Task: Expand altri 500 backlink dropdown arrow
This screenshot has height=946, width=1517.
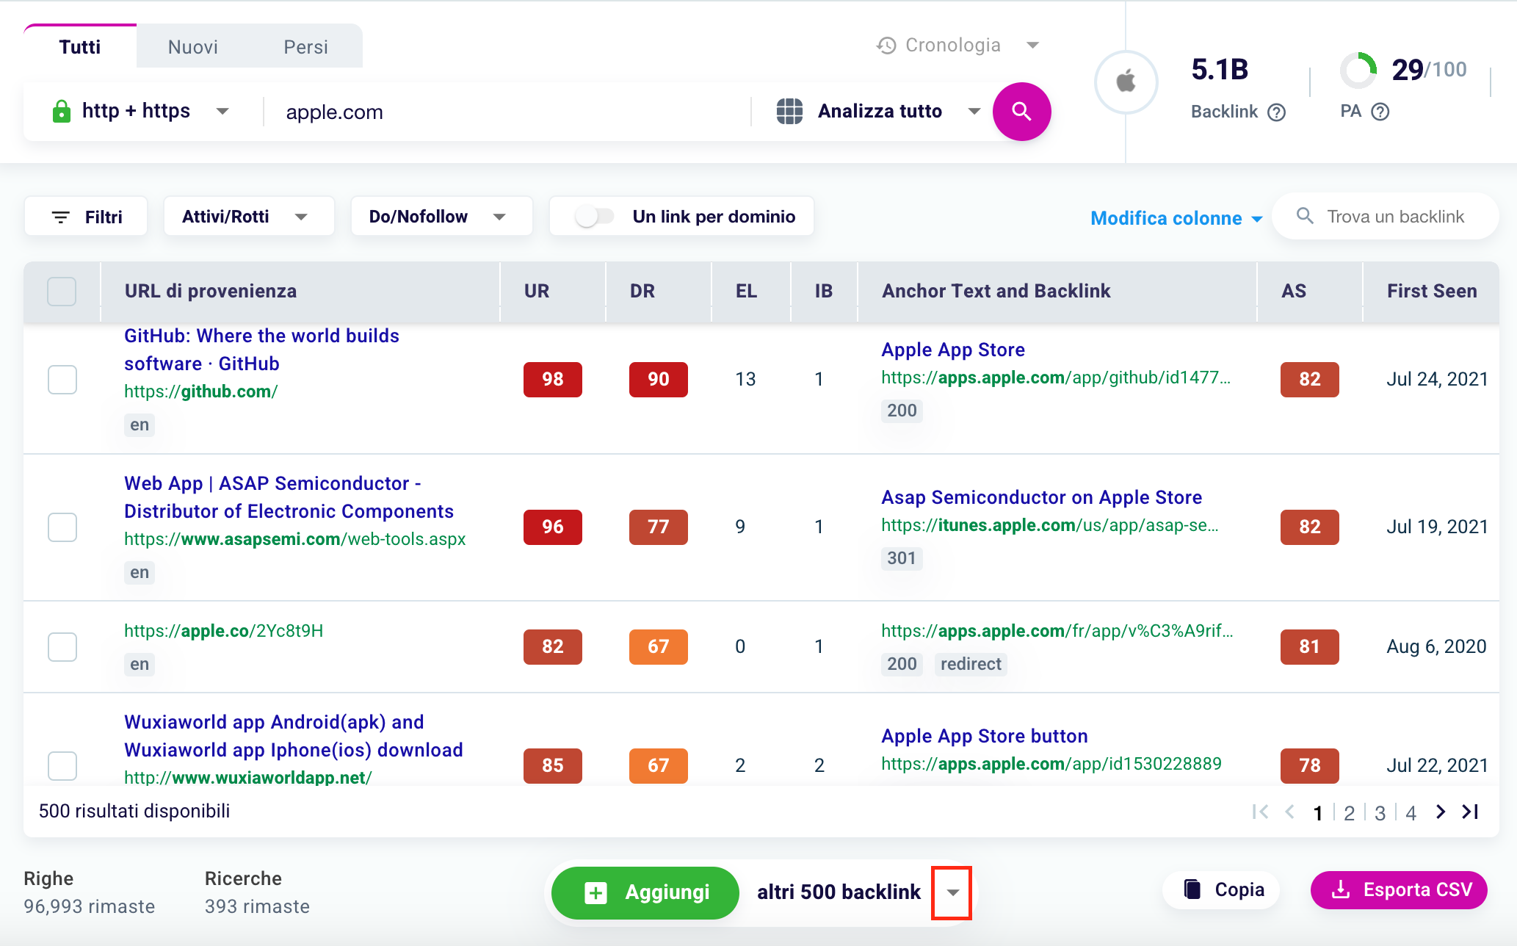Action: 952,892
